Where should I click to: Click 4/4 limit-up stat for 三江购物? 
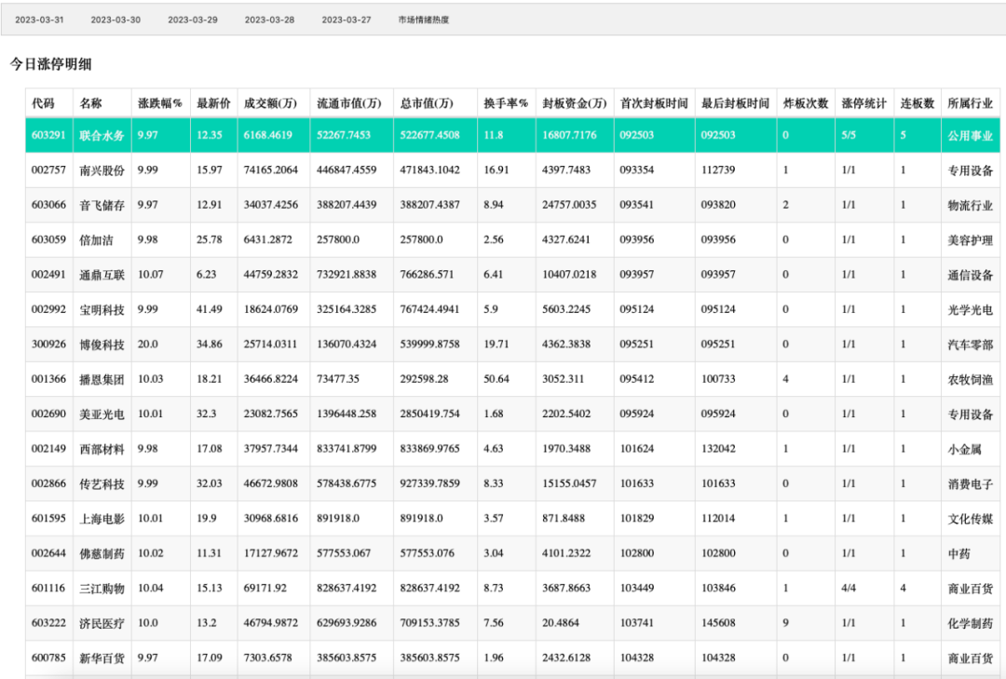click(849, 588)
